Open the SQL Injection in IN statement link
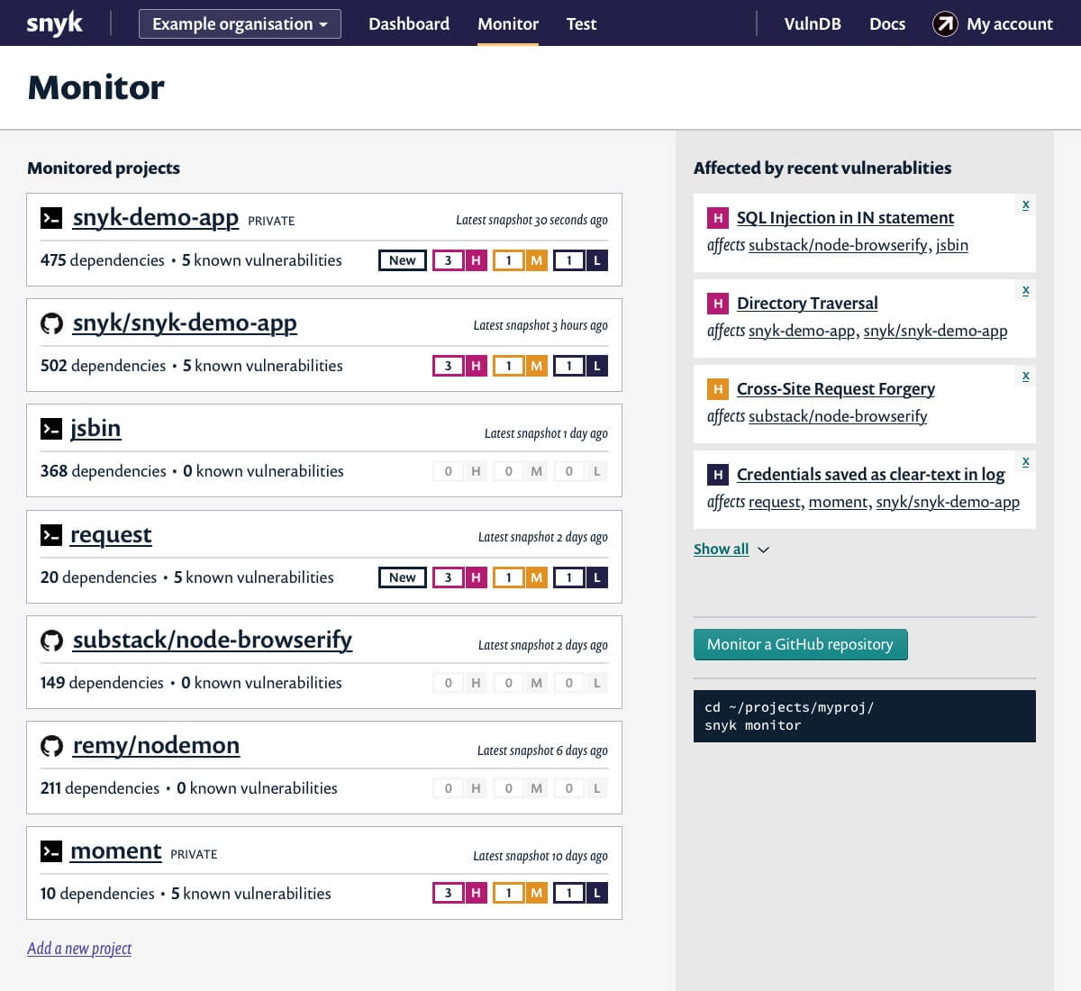1081x991 pixels. (845, 217)
